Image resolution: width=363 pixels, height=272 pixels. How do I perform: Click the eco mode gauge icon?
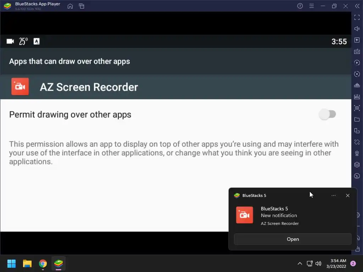(357, 176)
